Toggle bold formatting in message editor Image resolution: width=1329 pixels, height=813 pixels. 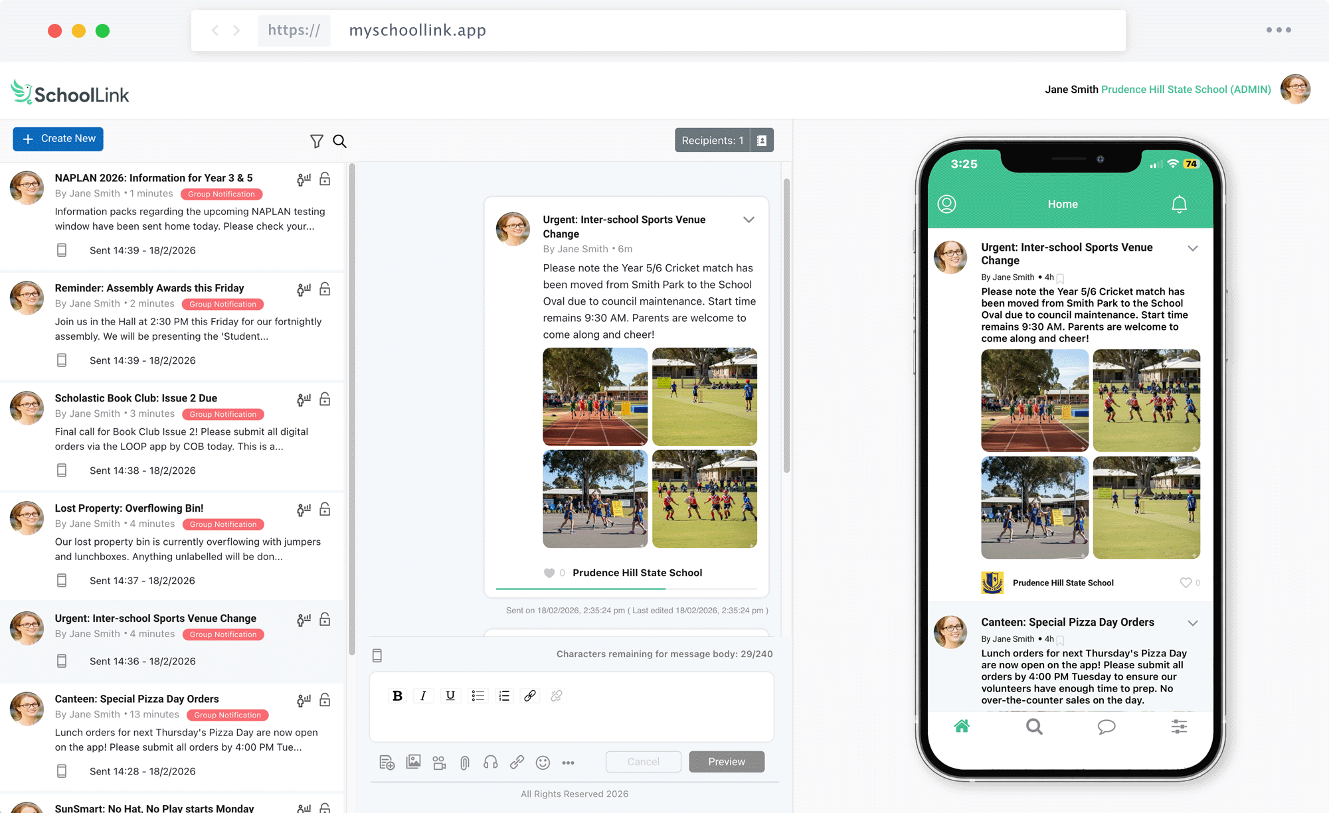pos(397,696)
